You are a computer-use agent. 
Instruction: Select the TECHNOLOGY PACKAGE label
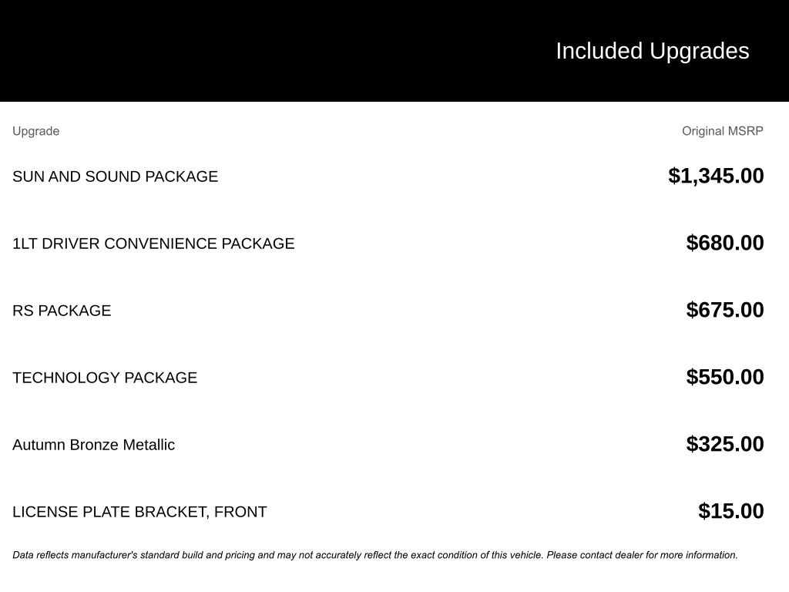(x=105, y=378)
